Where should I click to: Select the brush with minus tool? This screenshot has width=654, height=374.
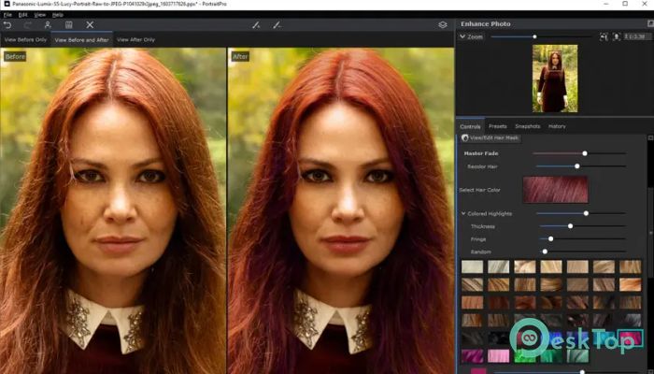click(x=277, y=25)
